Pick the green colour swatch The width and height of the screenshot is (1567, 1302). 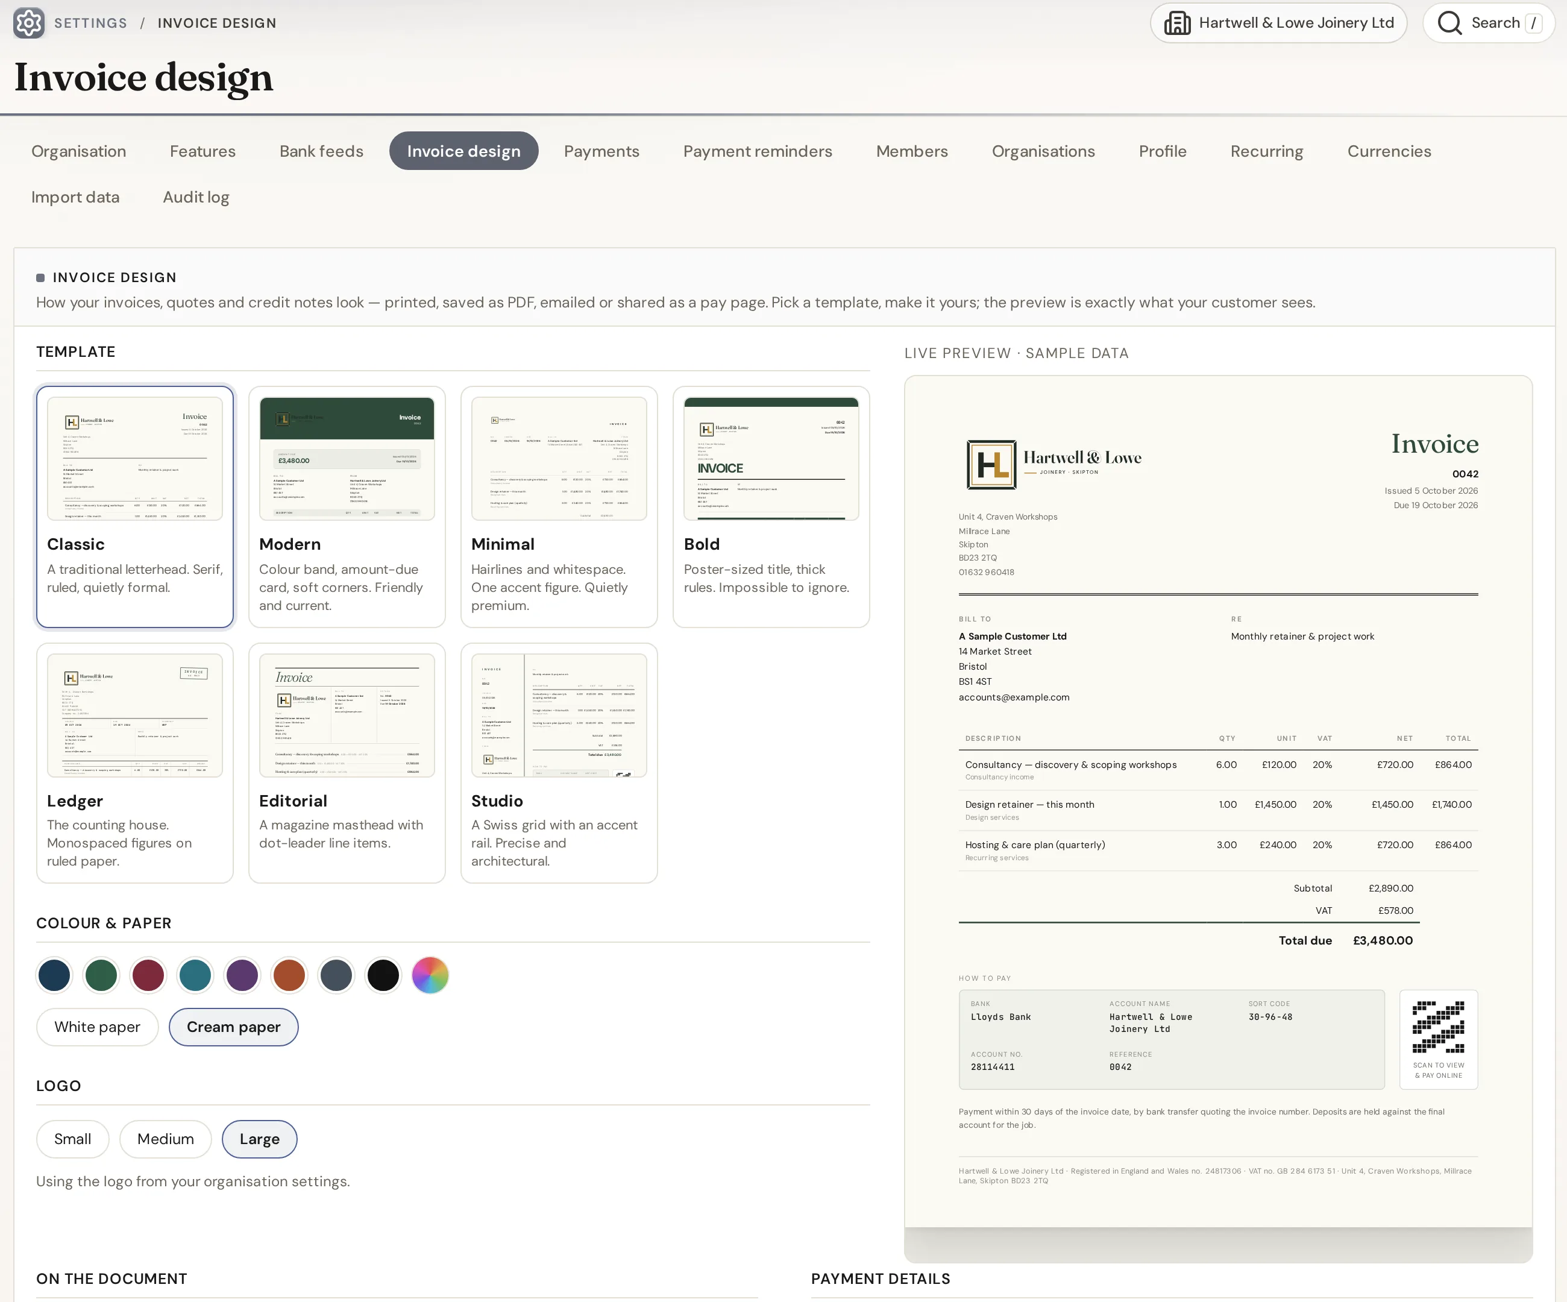(x=101, y=975)
